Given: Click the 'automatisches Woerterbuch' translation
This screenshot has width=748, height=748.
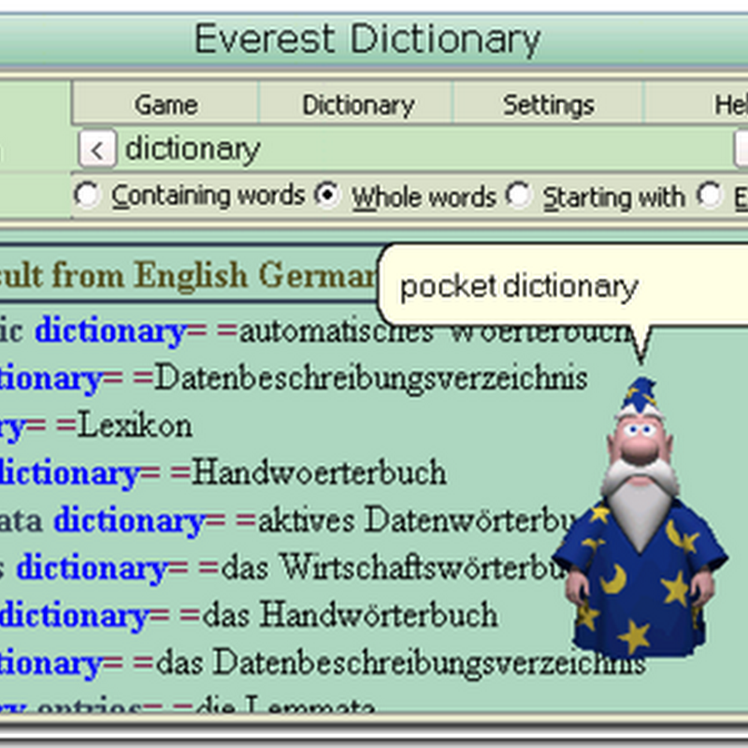Looking at the screenshot, I should [437, 332].
